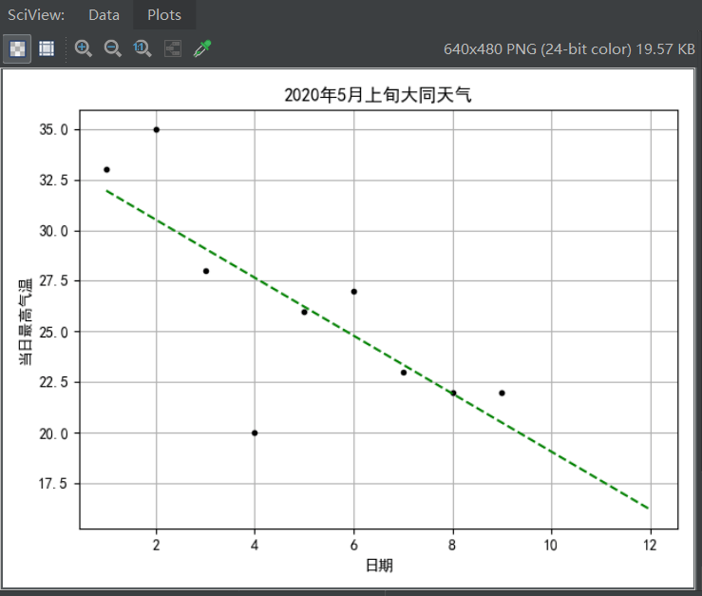The width and height of the screenshot is (702, 596).
Task: Click the data point at day 4, 20.0
Action: [255, 433]
